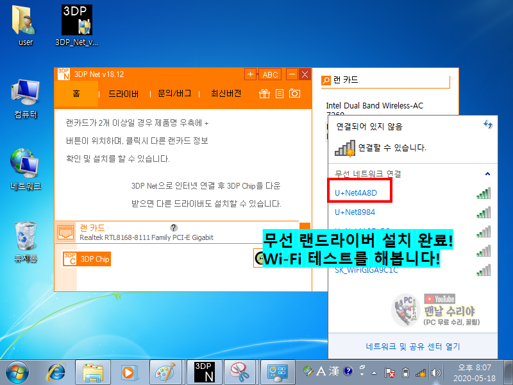Click the battery power icon in tray
Image resolution: width=513 pixels, height=385 pixels.
(405, 373)
